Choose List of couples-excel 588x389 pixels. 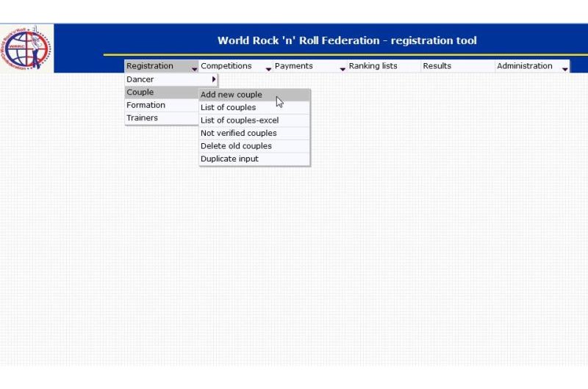[240, 120]
